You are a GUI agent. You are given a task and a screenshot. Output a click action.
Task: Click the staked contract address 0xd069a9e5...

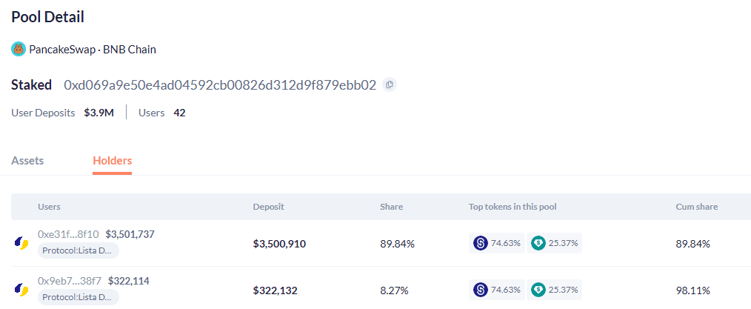[x=220, y=84]
